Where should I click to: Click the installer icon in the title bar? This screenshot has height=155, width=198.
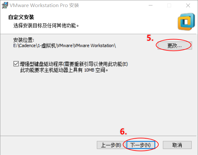[5, 5]
